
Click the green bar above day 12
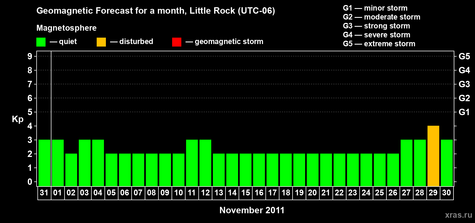point(205,163)
